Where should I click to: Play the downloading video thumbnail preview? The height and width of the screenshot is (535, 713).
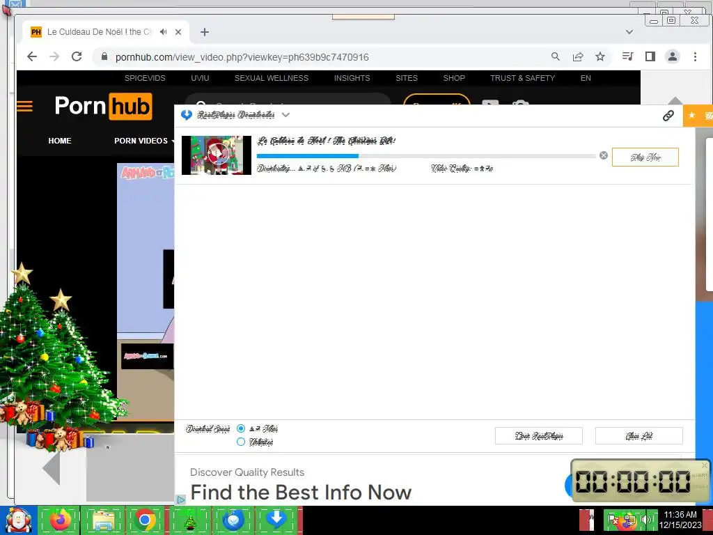click(x=217, y=155)
